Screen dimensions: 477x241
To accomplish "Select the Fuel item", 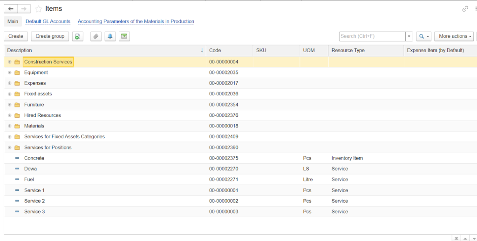I will click(29, 179).
